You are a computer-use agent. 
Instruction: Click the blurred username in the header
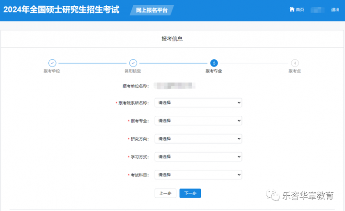click(x=317, y=10)
